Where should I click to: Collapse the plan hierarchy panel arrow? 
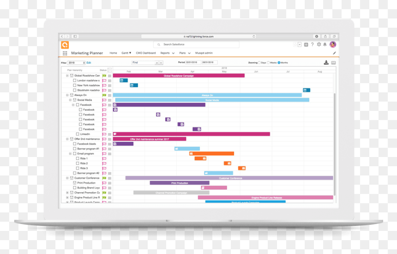pyautogui.click(x=109, y=70)
